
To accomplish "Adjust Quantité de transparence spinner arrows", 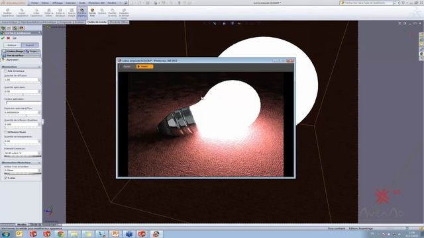I will [x=40, y=141].
